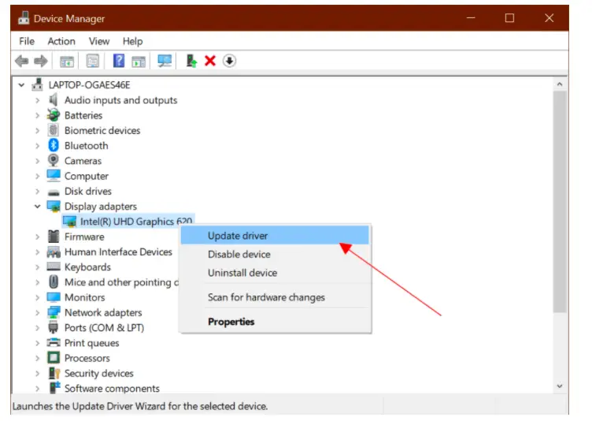Image resolution: width=592 pixels, height=421 pixels.
Task: Click the Back arrow toolbar icon
Action: [21, 61]
